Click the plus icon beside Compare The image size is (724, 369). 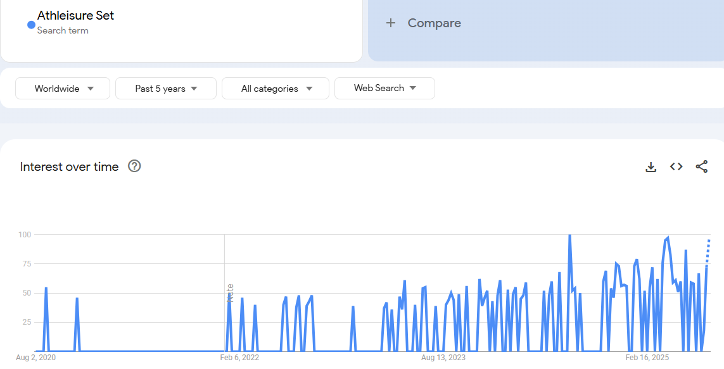(x=391, y=23)
